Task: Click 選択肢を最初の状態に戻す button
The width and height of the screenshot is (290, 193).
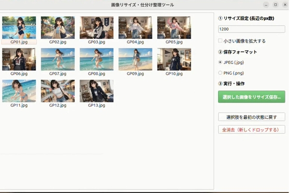Action: [252, 117]
